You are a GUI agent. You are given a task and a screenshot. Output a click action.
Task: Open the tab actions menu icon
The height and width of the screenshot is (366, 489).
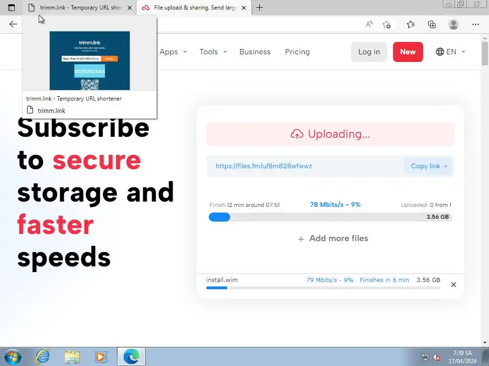coord(11,8)
